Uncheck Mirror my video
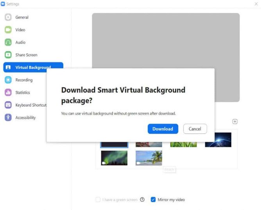 [153, 199]
